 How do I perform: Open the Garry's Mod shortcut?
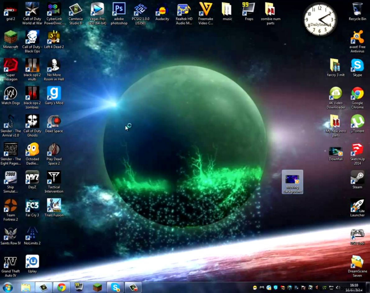(x=54, y=95)
